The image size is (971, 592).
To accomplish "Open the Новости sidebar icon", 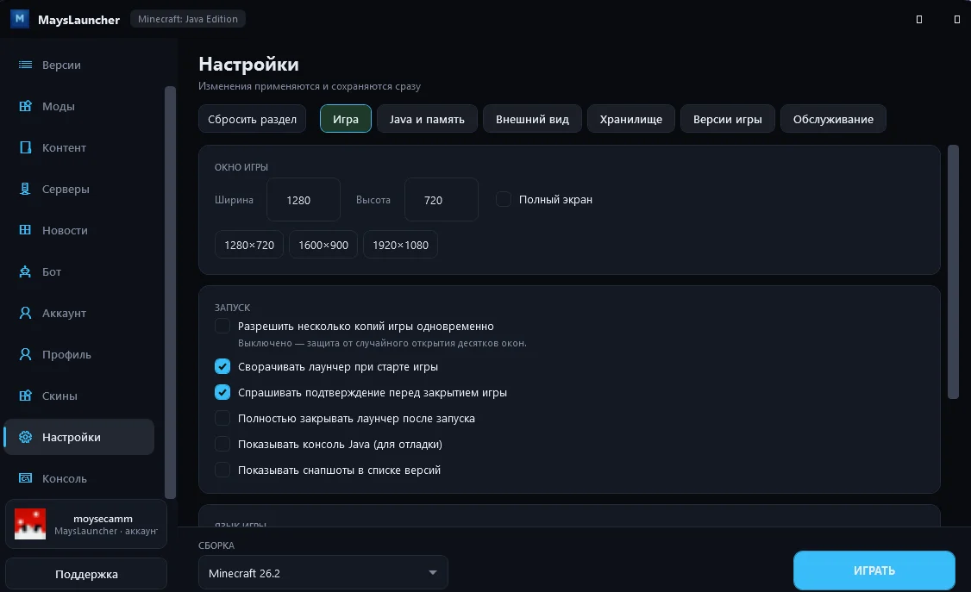I will point(25,230).
